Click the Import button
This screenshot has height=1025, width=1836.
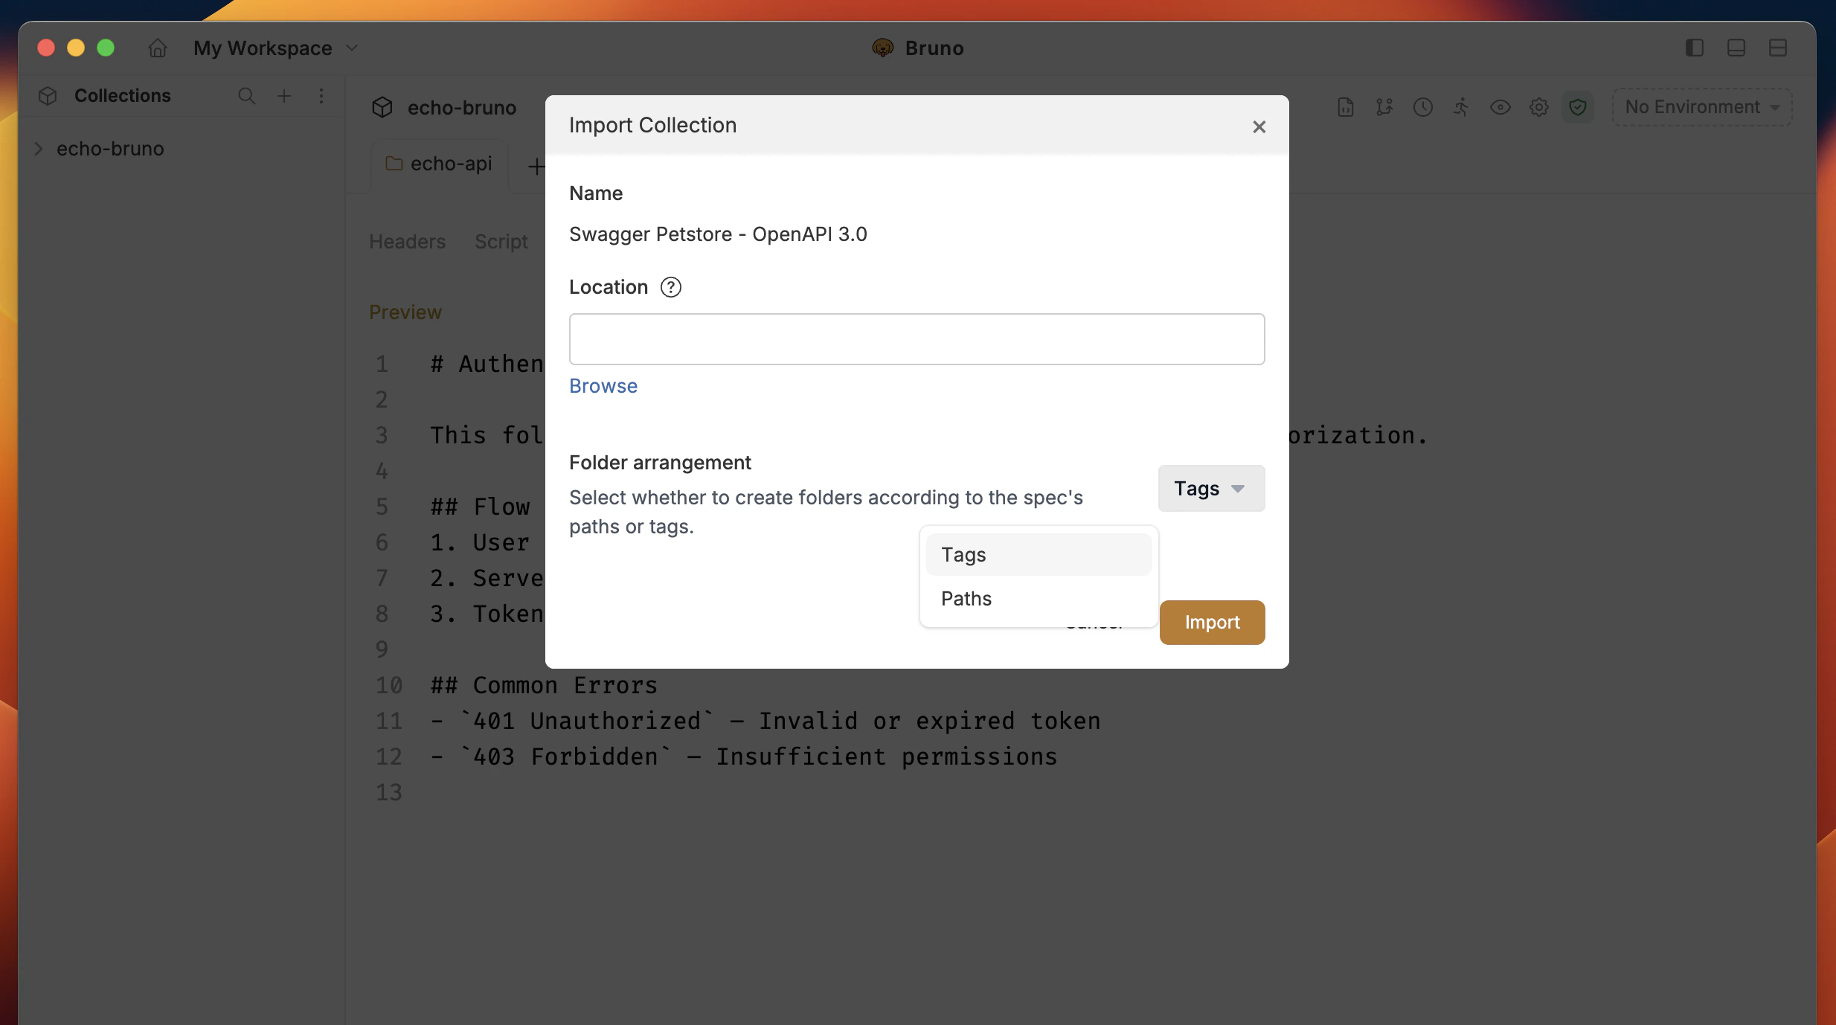pyautogui.click(x=1211, y=622)
